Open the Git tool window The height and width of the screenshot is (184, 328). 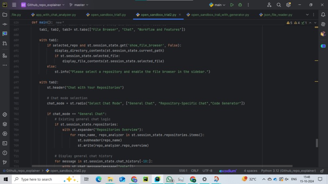[4, 162]
